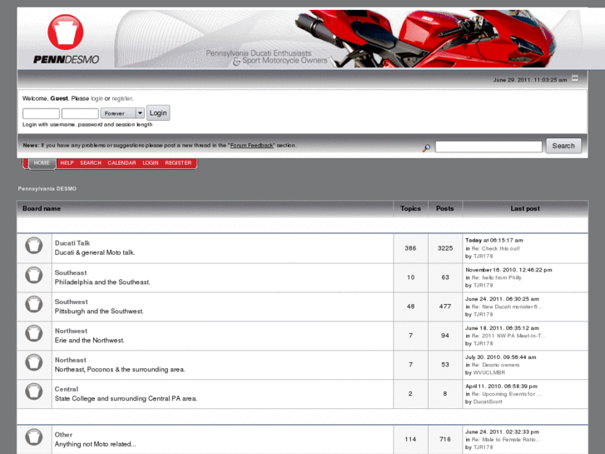Open the Ducati Talk board
The height and width of the screenshot is (454, 605).
pyautogui.click(x=72, y=243)
